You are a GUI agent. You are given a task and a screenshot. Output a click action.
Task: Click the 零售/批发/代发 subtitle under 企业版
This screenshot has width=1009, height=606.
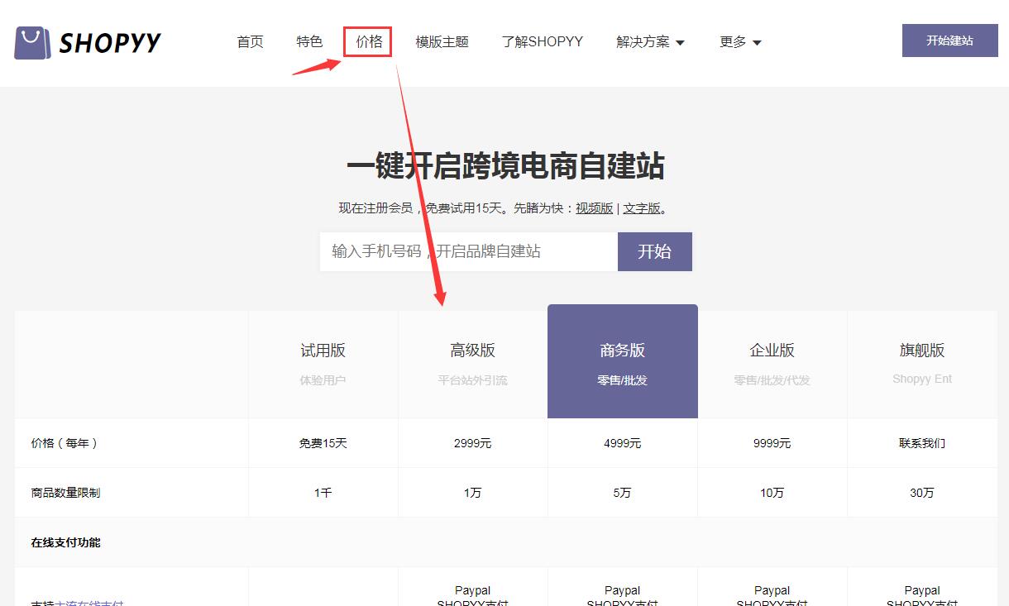[772, 380]
